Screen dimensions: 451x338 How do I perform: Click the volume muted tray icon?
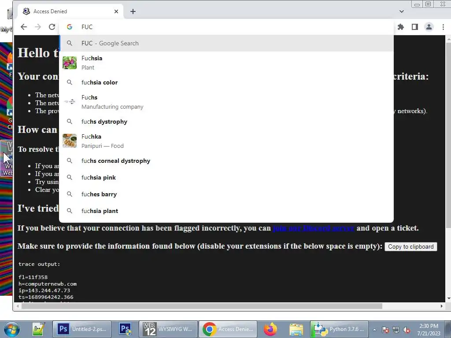tap(407, 330)
